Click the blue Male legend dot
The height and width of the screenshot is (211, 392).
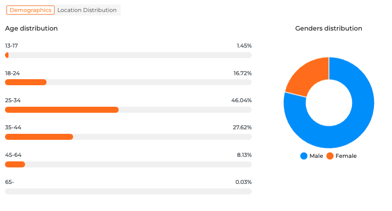[303, 156]
